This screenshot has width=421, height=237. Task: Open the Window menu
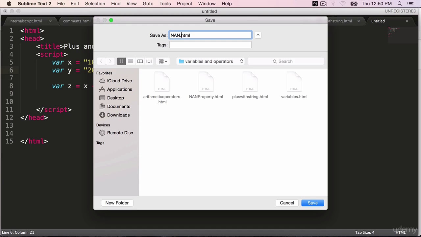tap(207, 4)
